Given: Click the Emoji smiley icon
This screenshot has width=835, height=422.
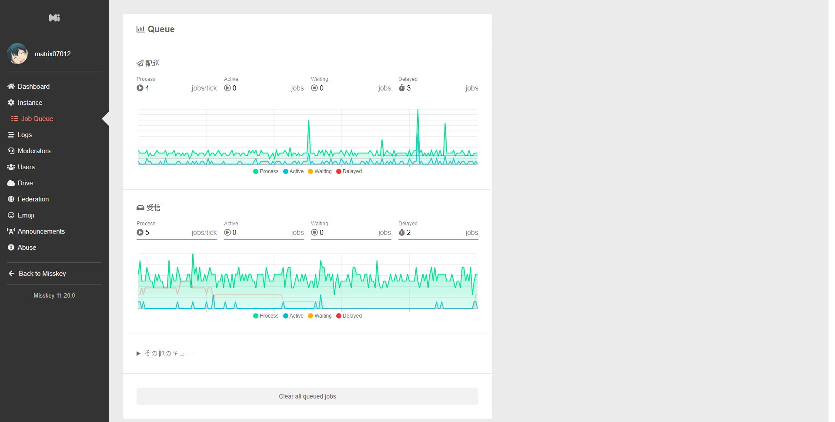Looking at the screenshot, I should click(x=11, y=215).
